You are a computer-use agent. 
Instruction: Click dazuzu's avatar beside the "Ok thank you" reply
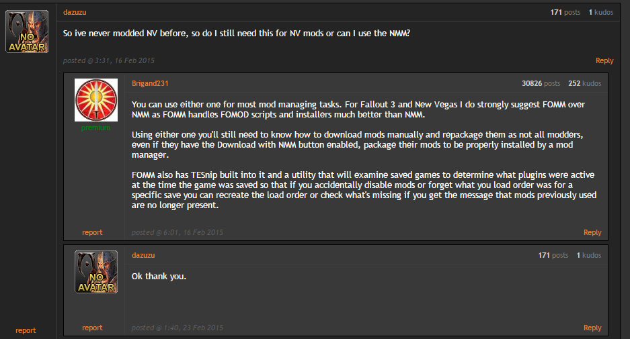(x=96, y=272)
